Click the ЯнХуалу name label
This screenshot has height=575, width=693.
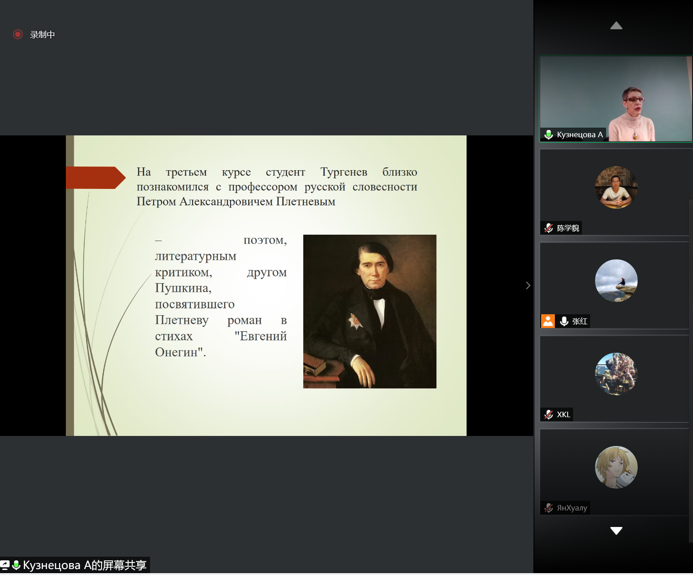coord(572,508)
